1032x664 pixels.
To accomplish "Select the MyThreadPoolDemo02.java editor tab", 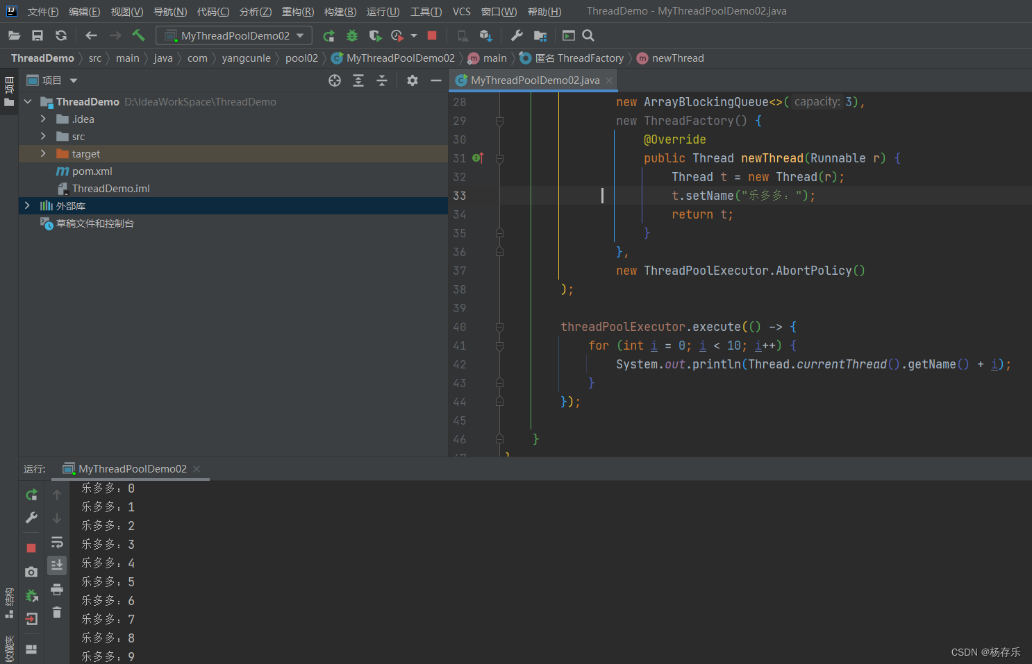I will click(x=534, y=80).
